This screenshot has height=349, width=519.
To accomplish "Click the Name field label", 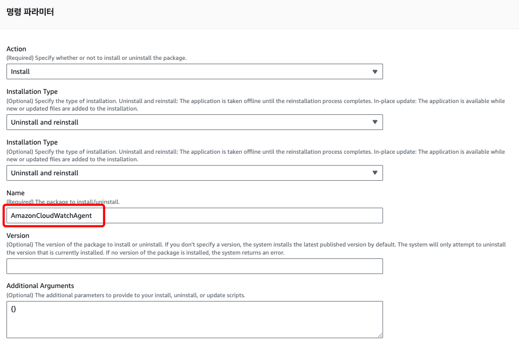I will 16,193.
